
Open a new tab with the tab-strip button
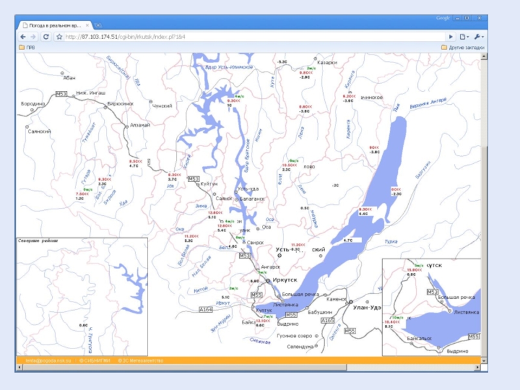(x=98, y=25)
